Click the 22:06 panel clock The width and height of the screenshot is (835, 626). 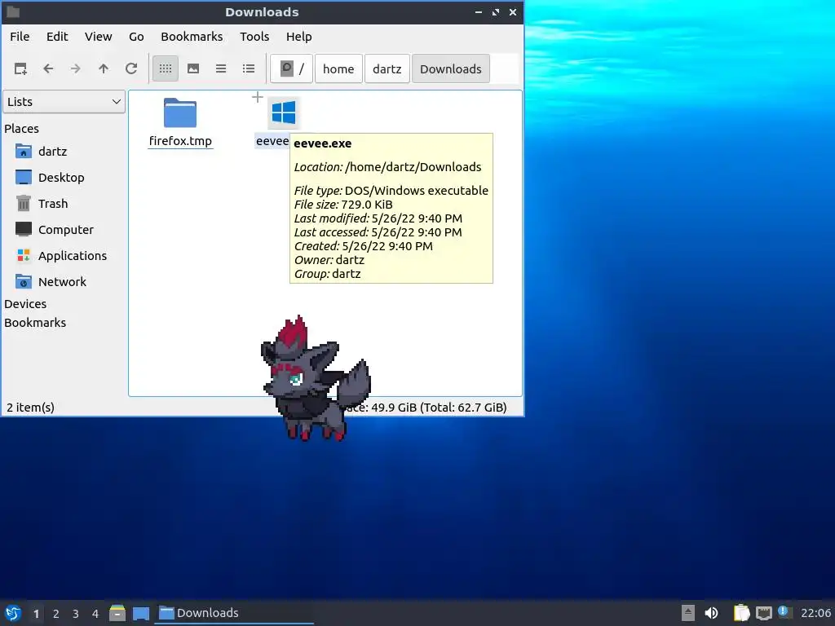(x=815, y=613)
